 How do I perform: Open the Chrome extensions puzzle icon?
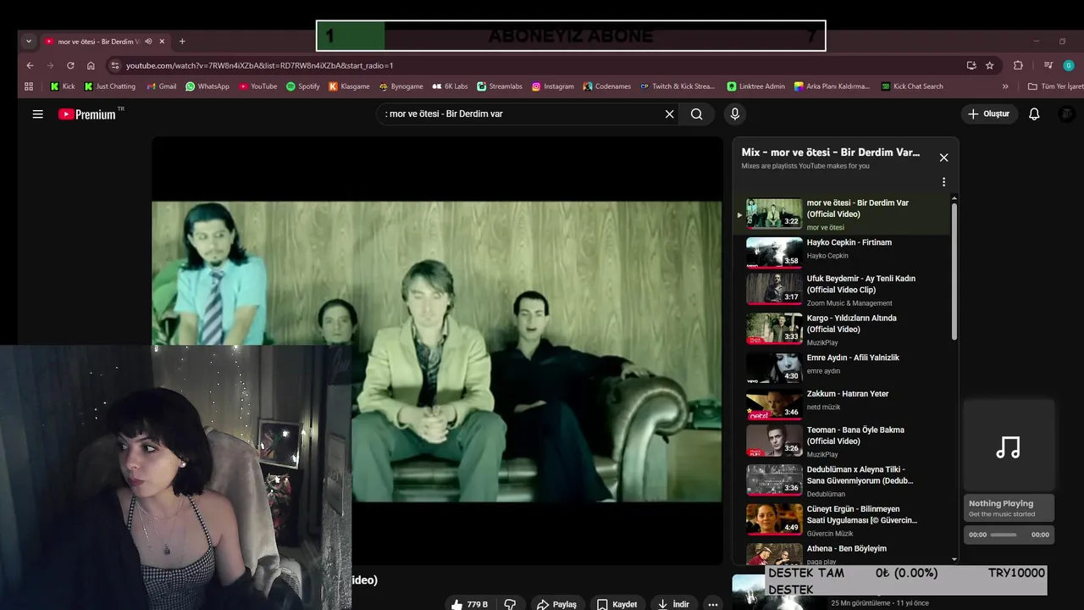click(1018, 65)
